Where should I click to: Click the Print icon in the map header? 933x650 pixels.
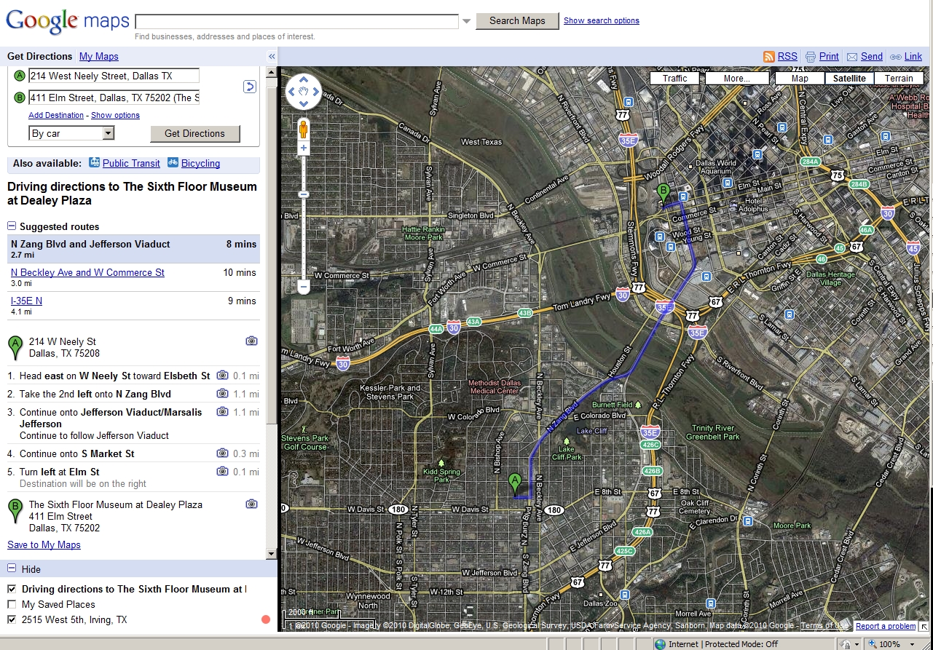click(811, 57)
